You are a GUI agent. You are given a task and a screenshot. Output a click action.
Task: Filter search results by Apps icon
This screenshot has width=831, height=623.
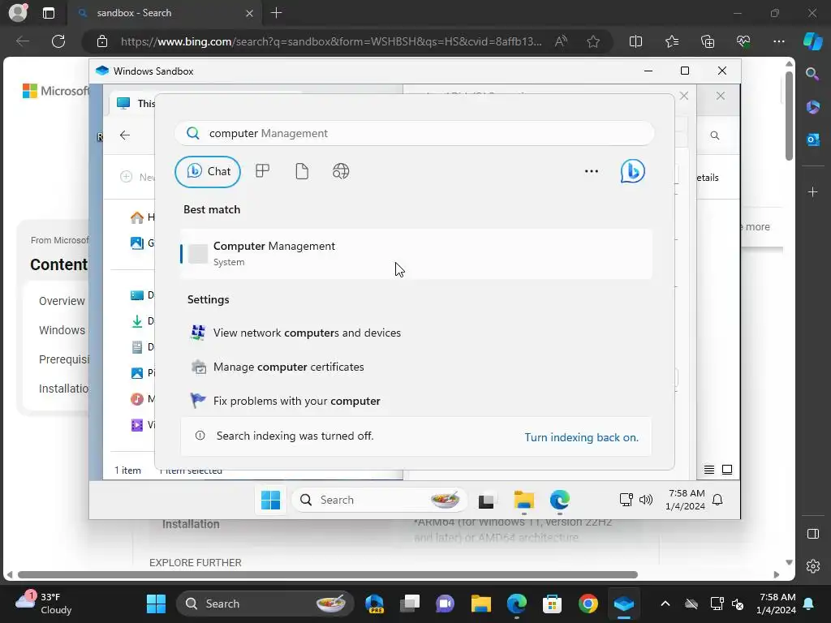pos(262,171)
